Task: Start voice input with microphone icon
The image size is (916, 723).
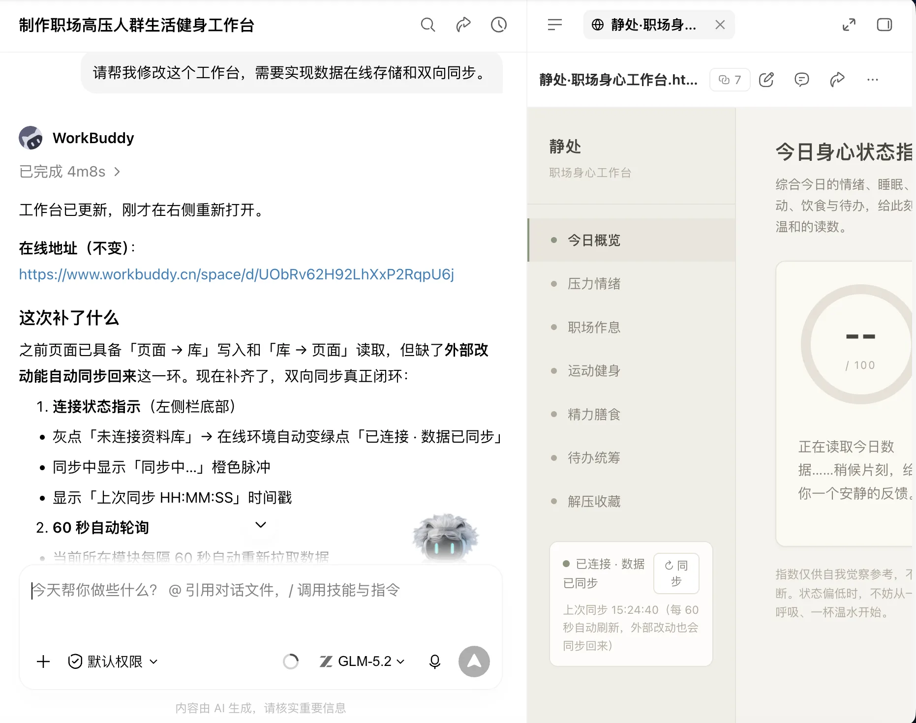Action: coord(434,662)
